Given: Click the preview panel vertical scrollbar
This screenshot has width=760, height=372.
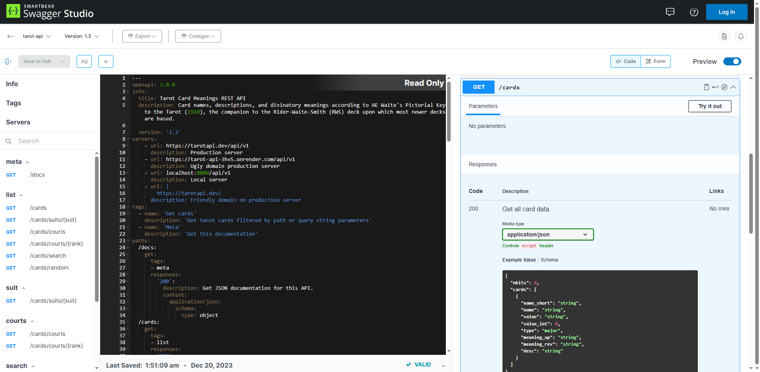Looking at the screenshot, I should pyautogui.click(x=751, y=193).
